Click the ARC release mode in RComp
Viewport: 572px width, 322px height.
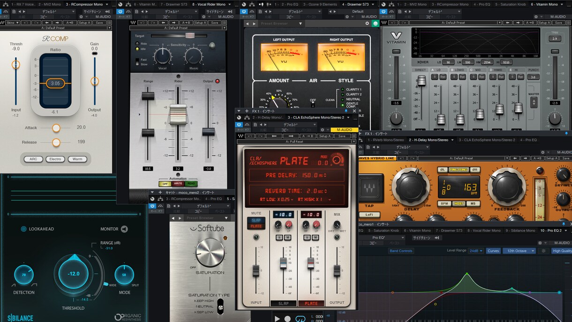pyautogui.click(x=33, y=159)
